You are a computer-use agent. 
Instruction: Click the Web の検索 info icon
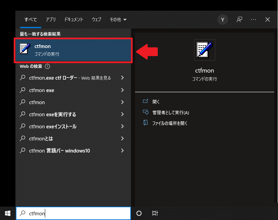point(47,67)
